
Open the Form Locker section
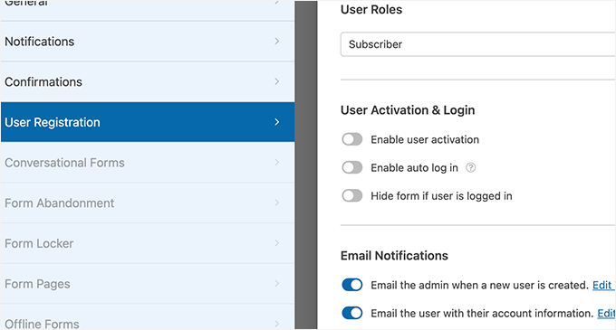pos(148,243)
